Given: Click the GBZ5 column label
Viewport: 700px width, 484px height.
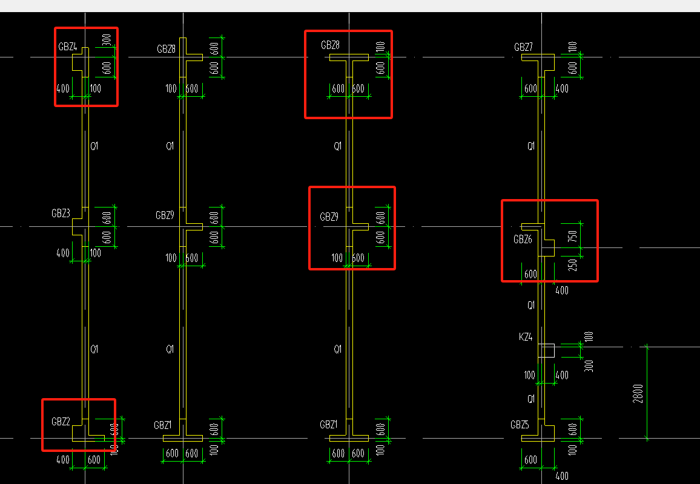Looking at the screenshot, I should (x=520, y=425).
